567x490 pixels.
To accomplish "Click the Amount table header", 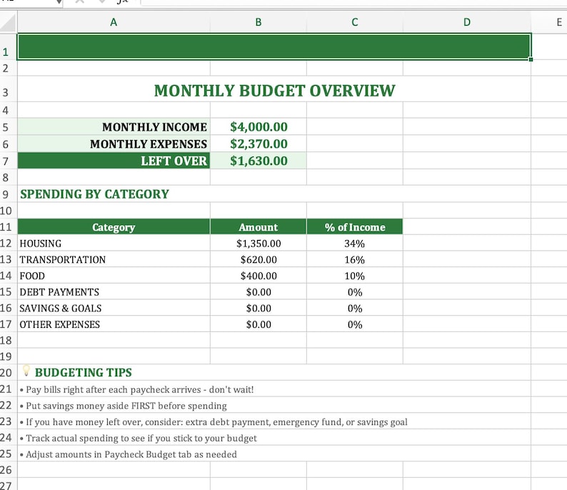I will click(259, 226).
